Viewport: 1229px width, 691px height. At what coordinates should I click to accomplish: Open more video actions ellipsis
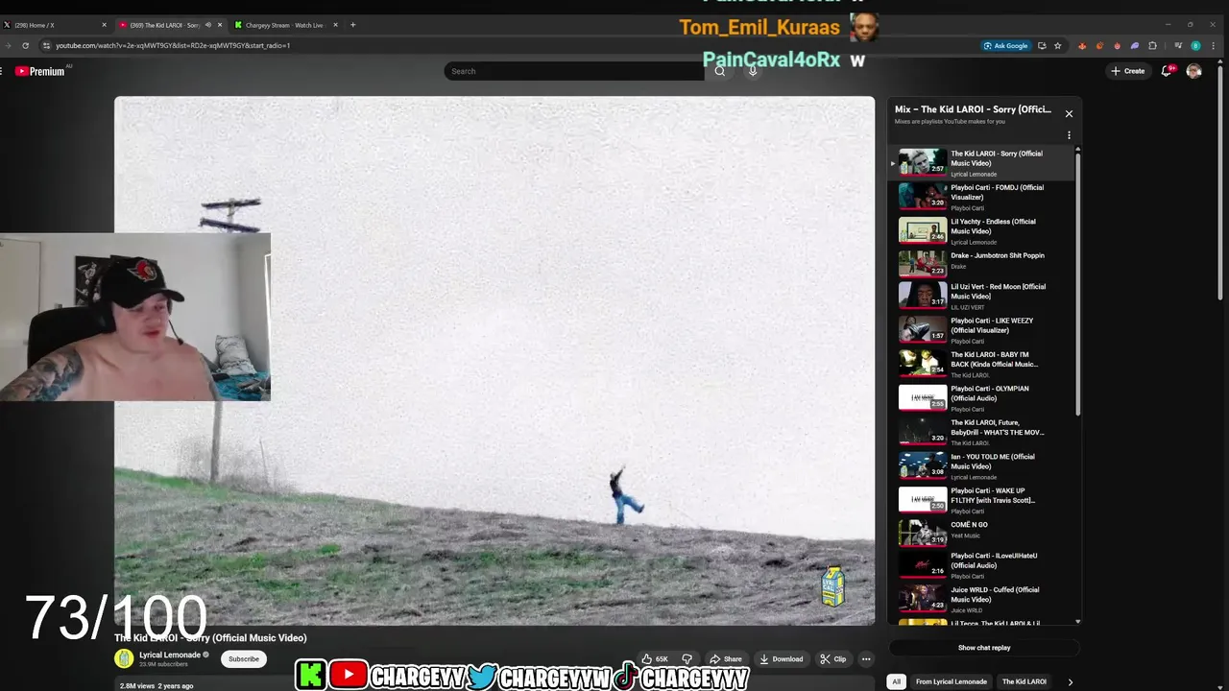[866, 659]
